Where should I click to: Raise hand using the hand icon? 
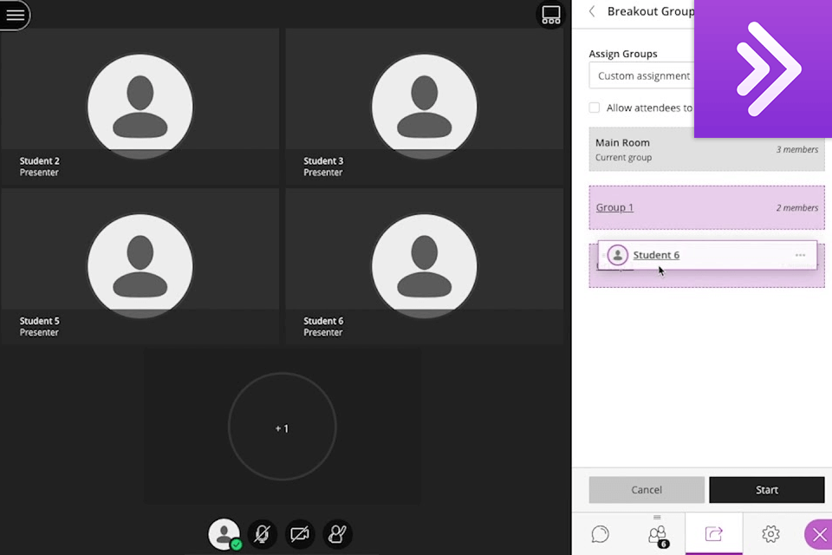[x=337, y=534]
